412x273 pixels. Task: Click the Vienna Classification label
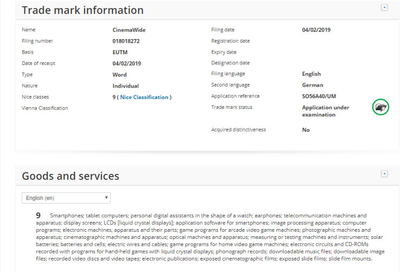[x=44, y=108]
